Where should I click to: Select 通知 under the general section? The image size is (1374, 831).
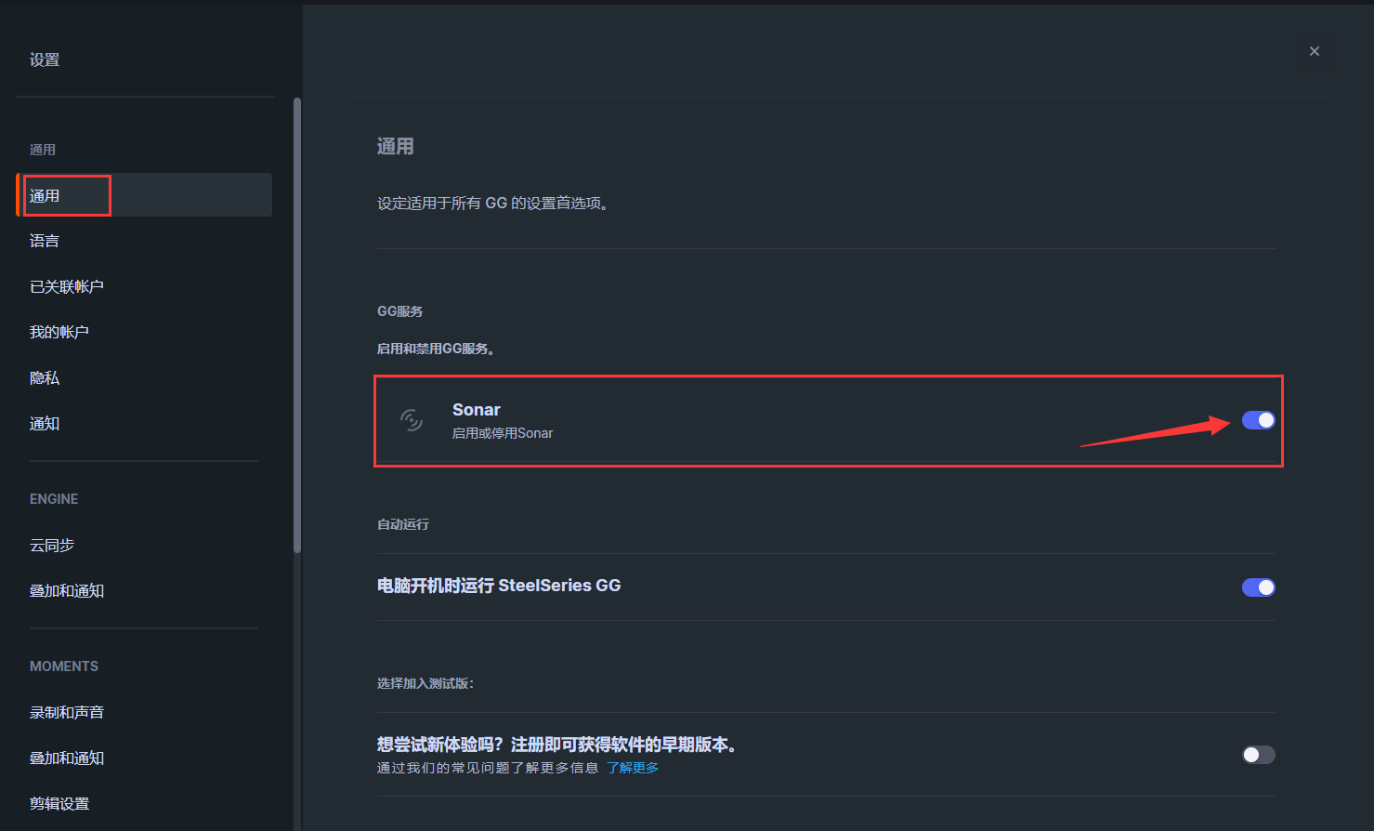tap(45, 424)
